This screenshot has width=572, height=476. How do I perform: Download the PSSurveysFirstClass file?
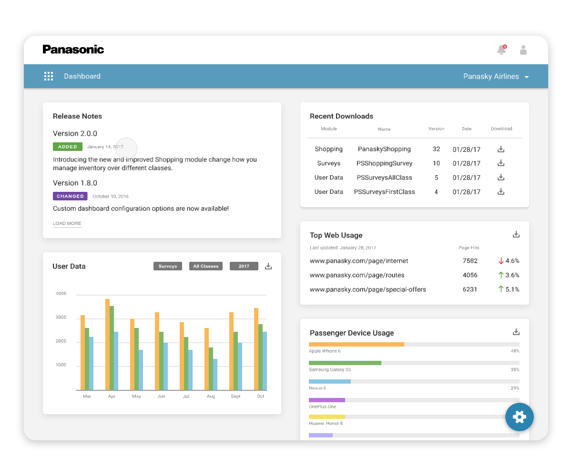[501, 192]
